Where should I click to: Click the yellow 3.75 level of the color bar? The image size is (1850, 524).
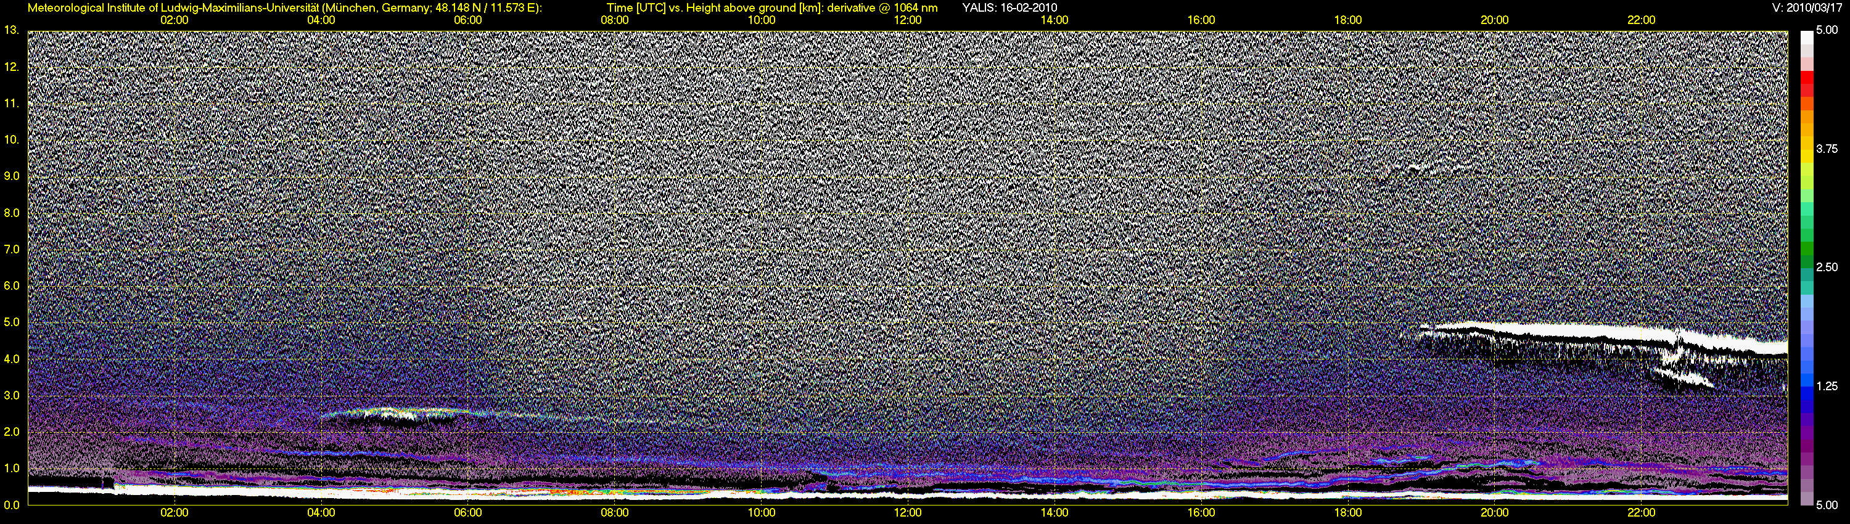click(x=1807, y=149)
